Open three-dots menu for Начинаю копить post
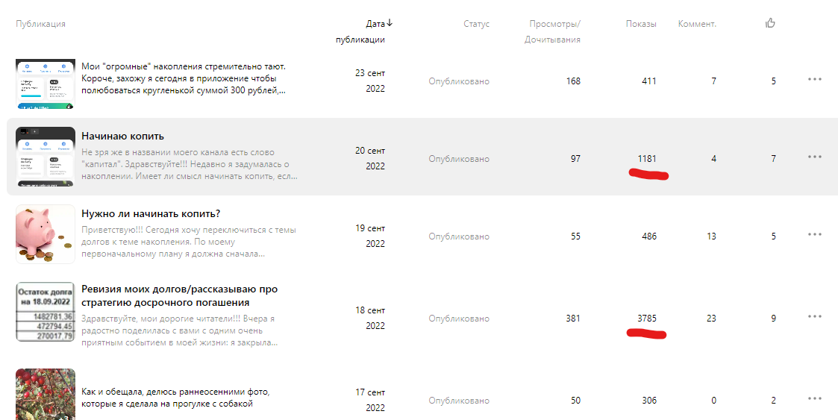This screenshot has height=420, width=838. coord(814,157)
